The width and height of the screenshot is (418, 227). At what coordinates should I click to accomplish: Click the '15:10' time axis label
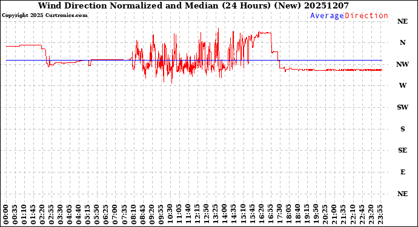point(242,214)
